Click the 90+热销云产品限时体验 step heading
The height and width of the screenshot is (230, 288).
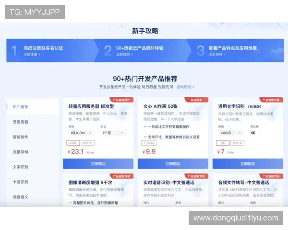[140, 48]
